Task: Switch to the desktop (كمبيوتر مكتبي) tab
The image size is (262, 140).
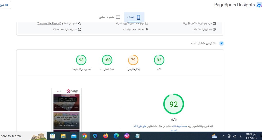Action: (110, 17)
